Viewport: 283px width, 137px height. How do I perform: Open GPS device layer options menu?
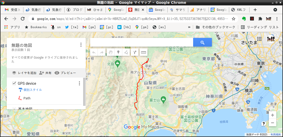click(x=79, y=83)
